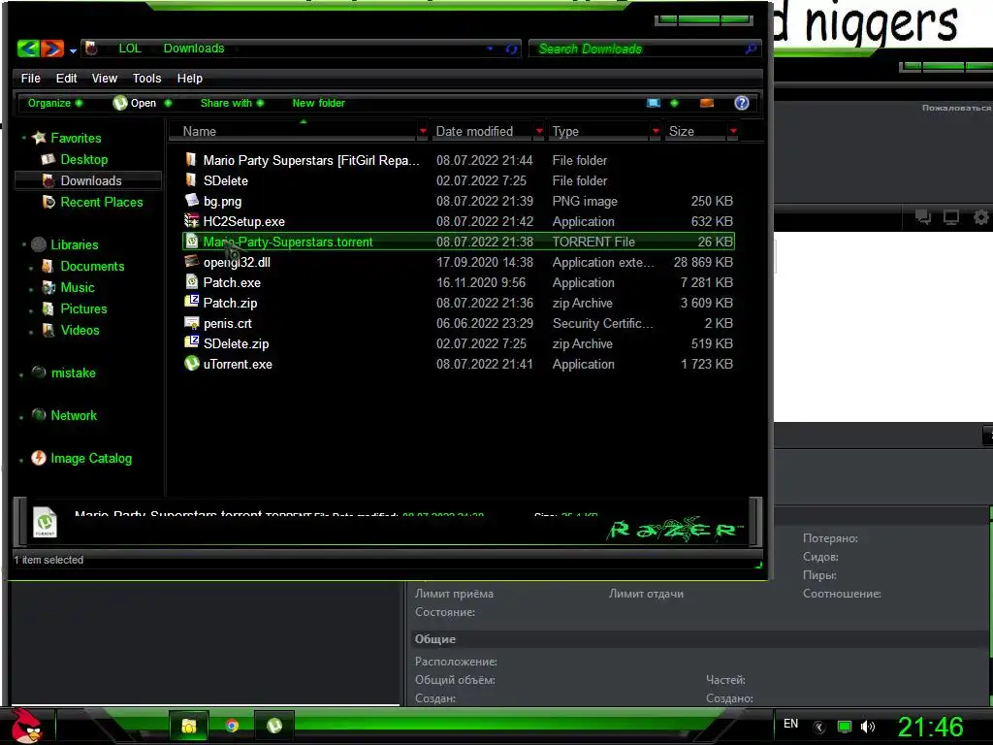Click the Mario-Party-Superstars.torrent file icon
Viewport: 993px width, 745px height.
pos(191,242)
